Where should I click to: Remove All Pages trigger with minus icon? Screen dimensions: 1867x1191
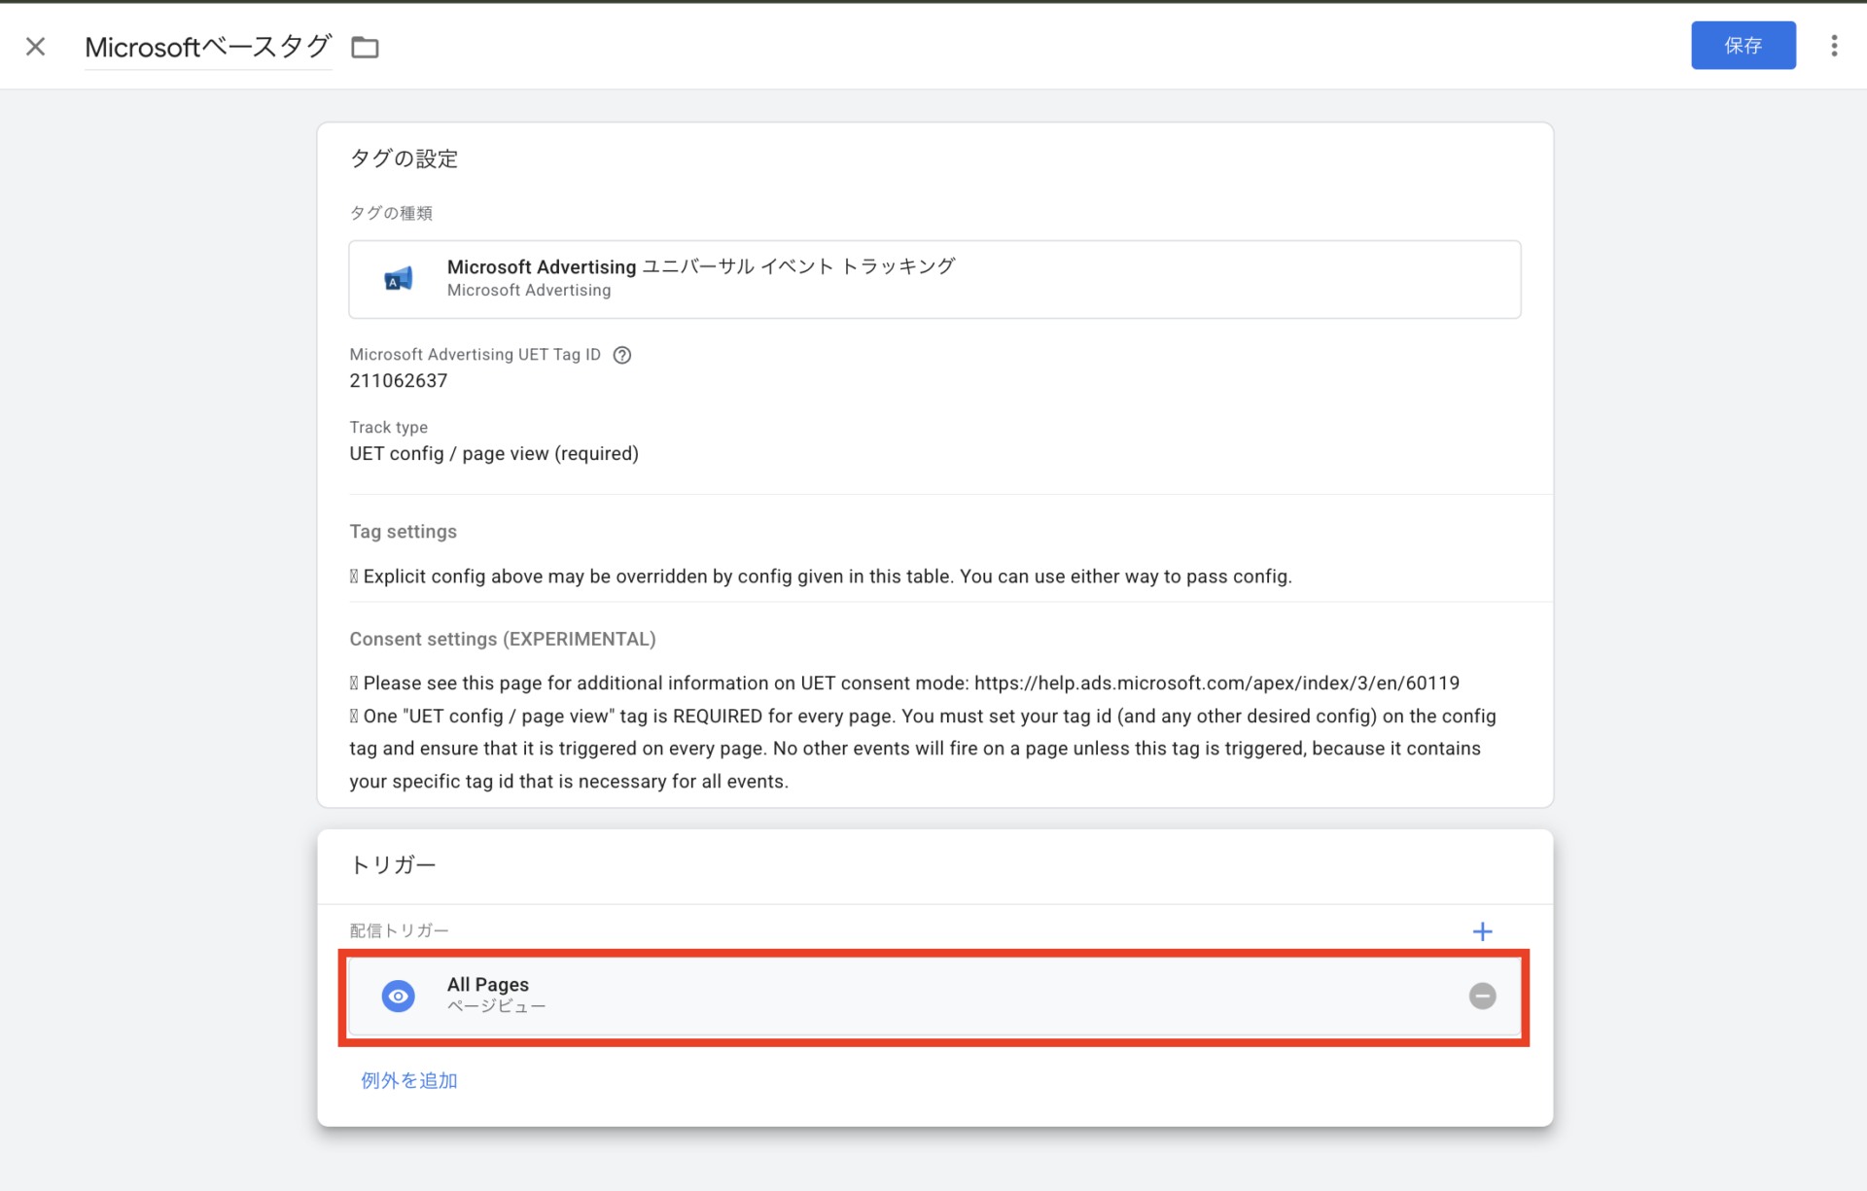1482,996
